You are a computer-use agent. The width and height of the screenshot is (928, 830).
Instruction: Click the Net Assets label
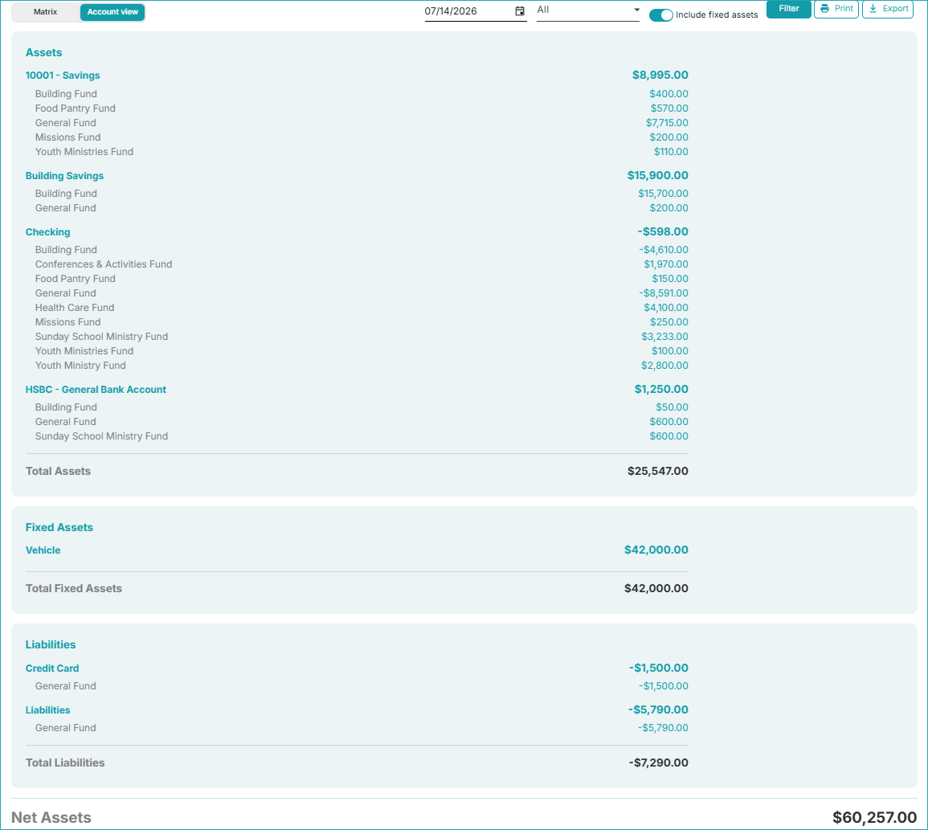51,818
